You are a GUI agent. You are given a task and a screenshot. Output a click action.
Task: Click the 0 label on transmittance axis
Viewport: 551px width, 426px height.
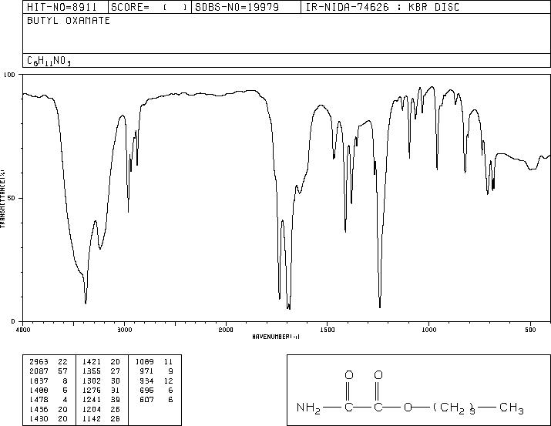[x=13, y=321]
